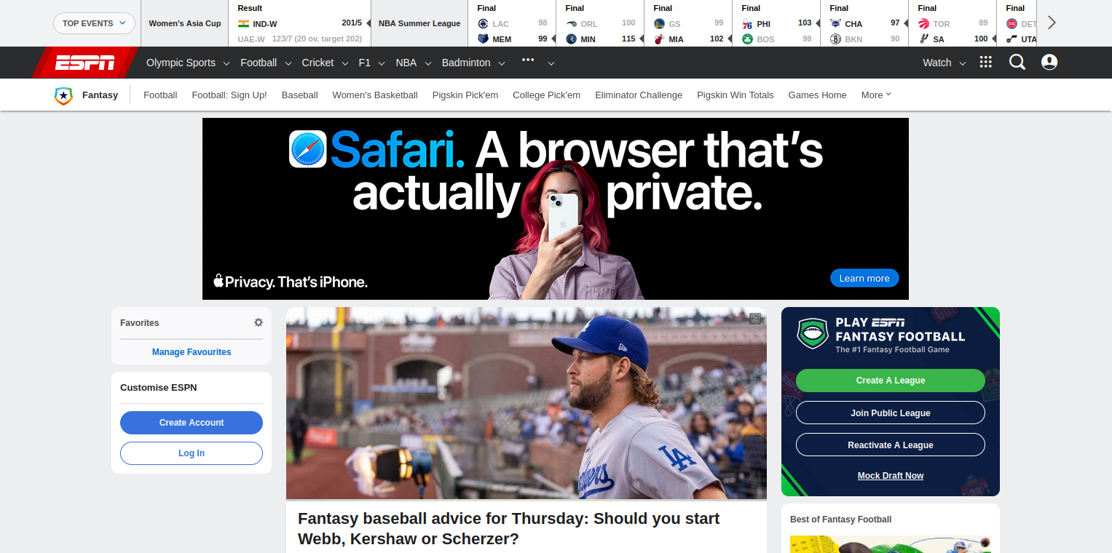Expand the More fantasy games menu
Viewport: 1112px width, 553px height.
pyautogui.click(x=876, y=95)
